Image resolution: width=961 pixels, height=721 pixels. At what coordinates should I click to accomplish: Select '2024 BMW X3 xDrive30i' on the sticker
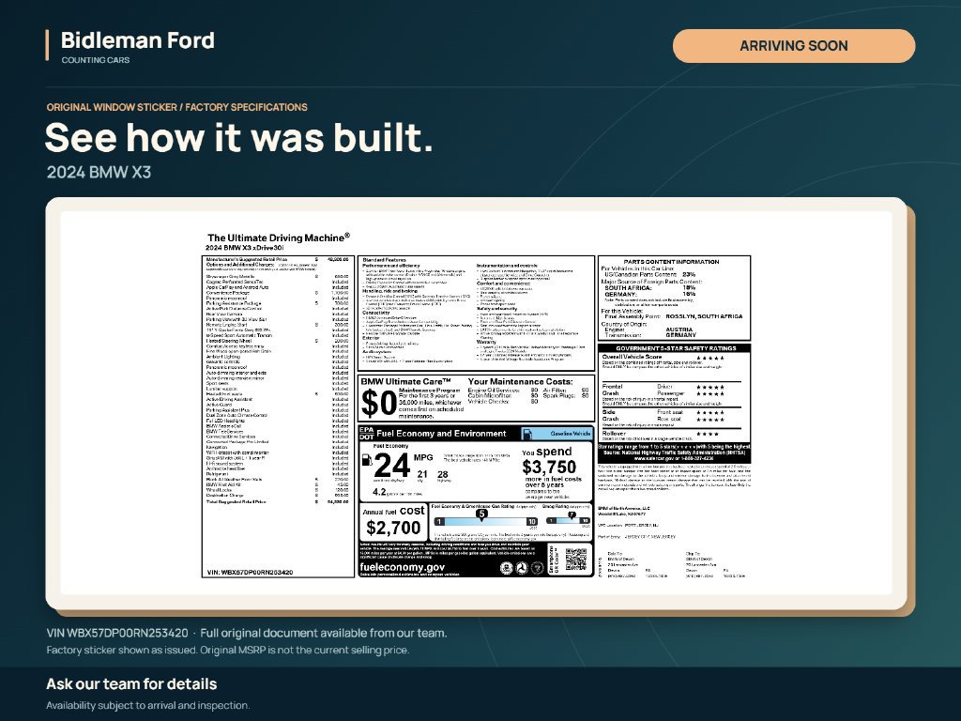point(245,248)
